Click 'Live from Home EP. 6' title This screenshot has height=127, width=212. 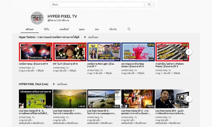click(101, 112)
